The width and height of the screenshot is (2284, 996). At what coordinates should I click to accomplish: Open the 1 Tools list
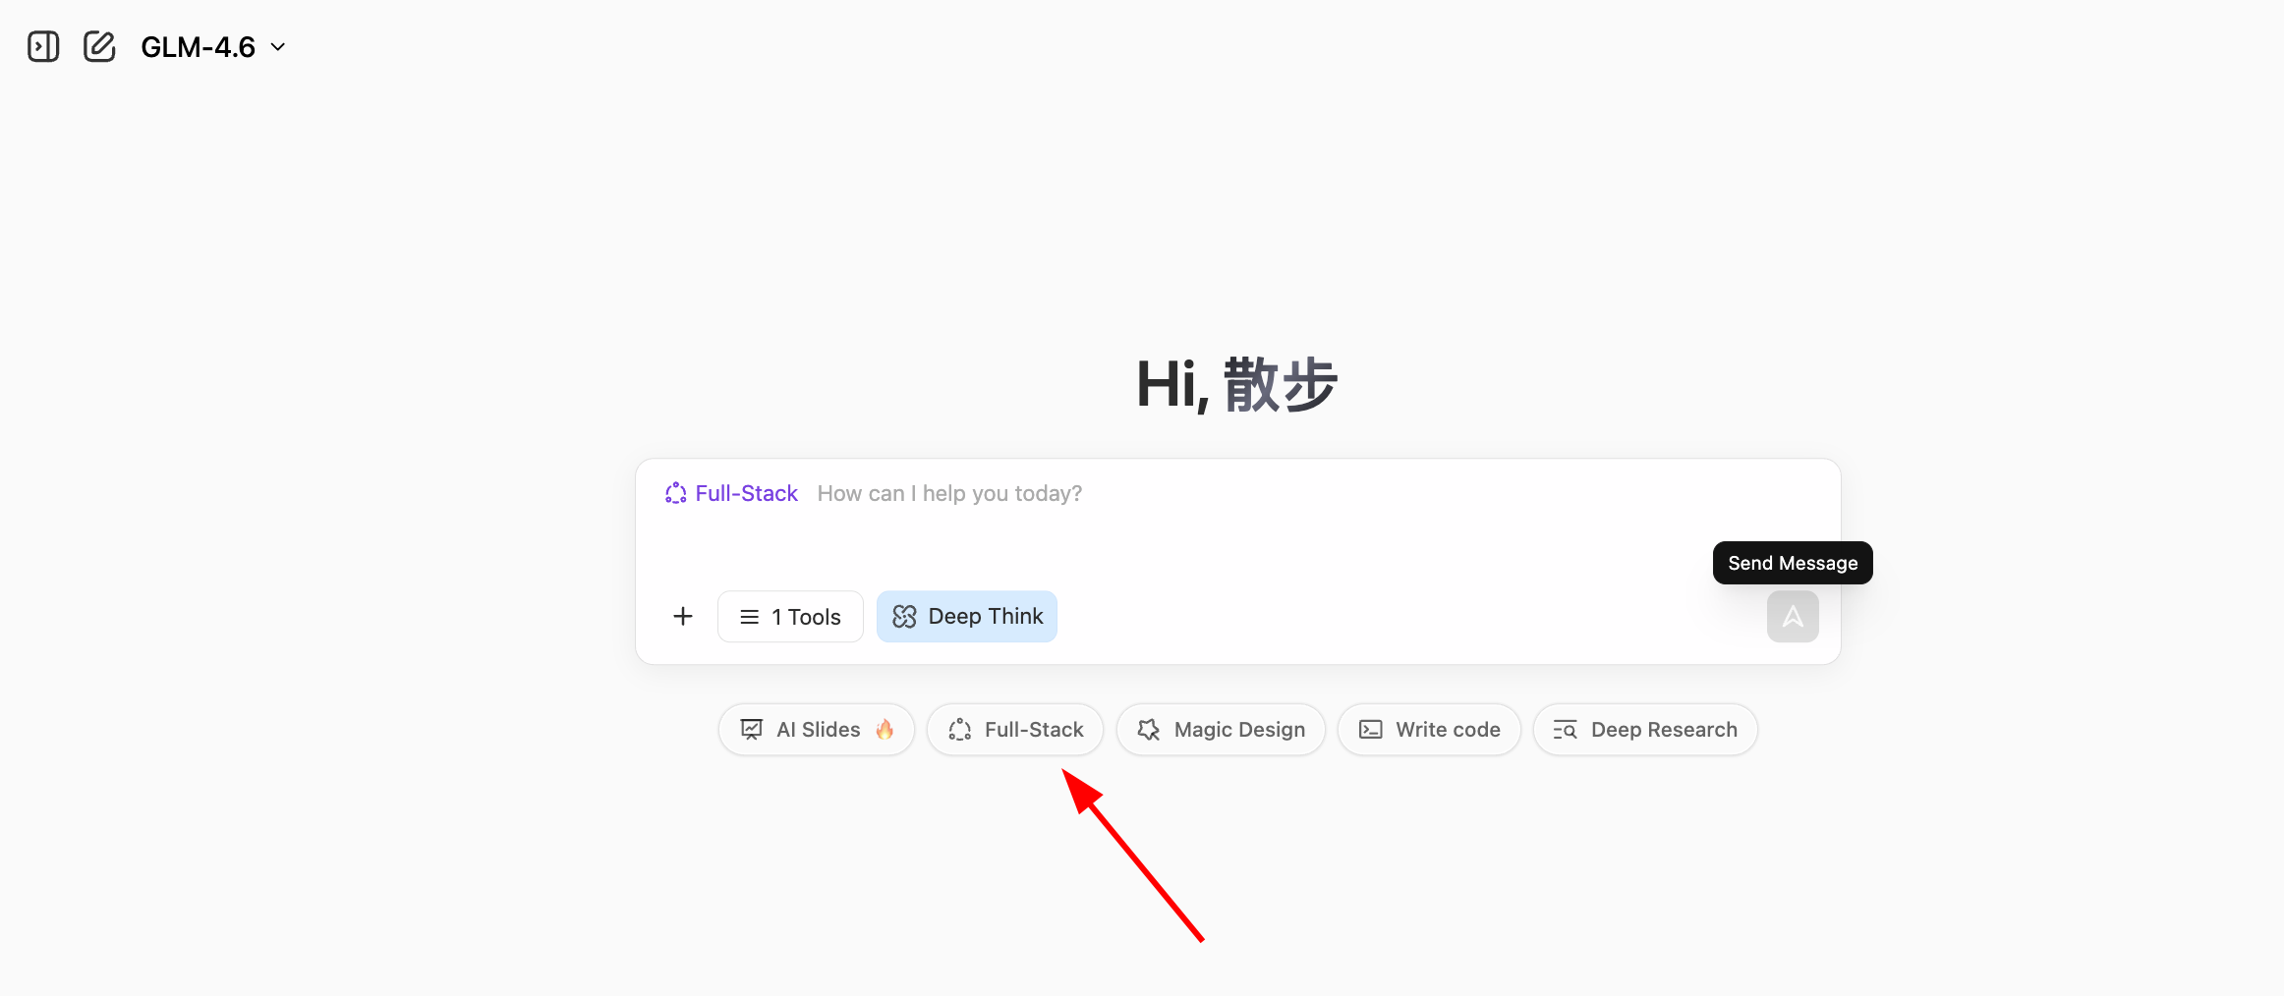click(x=790, y=616)
